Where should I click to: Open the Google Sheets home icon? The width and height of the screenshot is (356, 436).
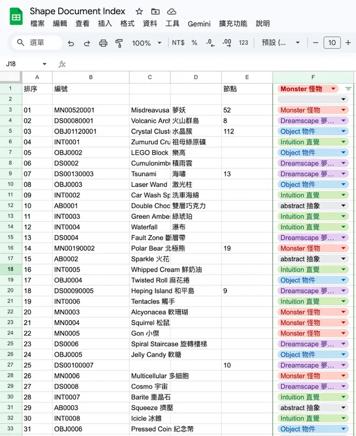pyautogui.click(x=16, y=17)
